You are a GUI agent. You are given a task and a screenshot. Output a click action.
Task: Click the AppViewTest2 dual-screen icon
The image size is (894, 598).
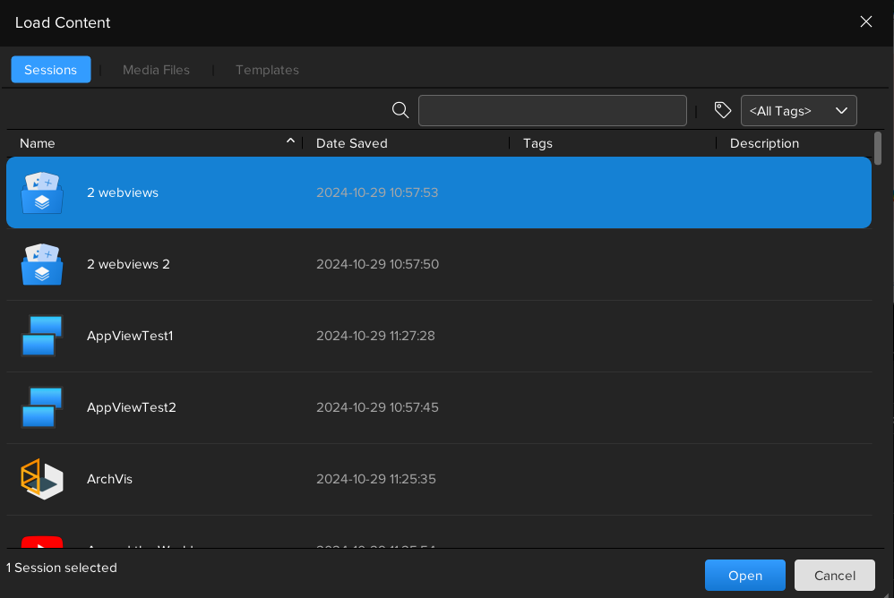[x=42, y=407]
